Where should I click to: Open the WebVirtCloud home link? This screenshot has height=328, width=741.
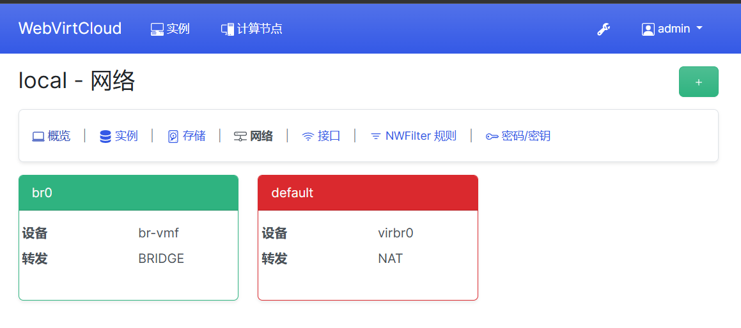tap(70, 29)
